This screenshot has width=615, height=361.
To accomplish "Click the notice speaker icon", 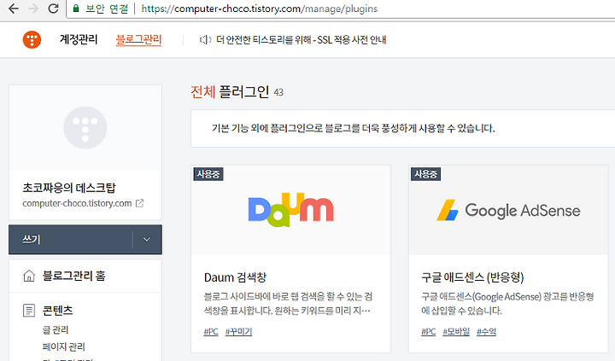I will 205,39.
